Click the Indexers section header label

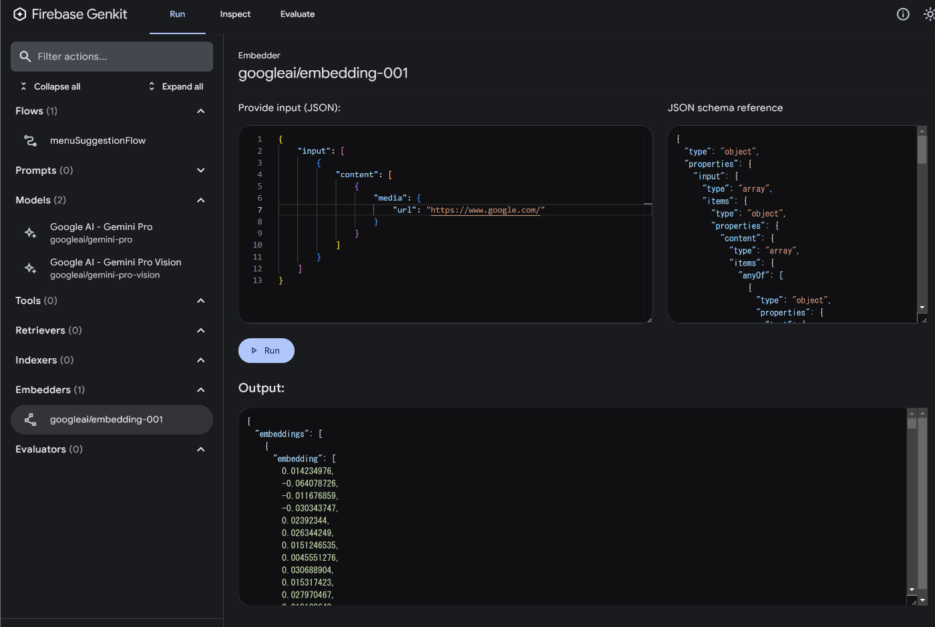pos(45,360)
